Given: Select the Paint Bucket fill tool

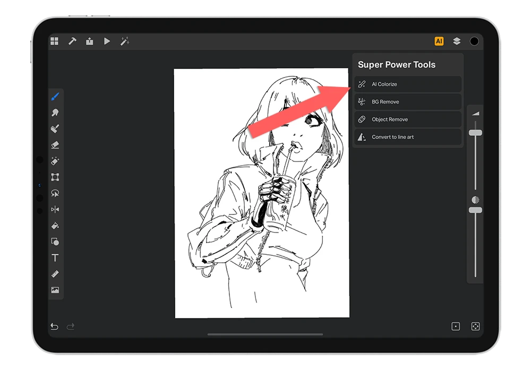Looking at the screenshot, I should [x=55, y=226].
